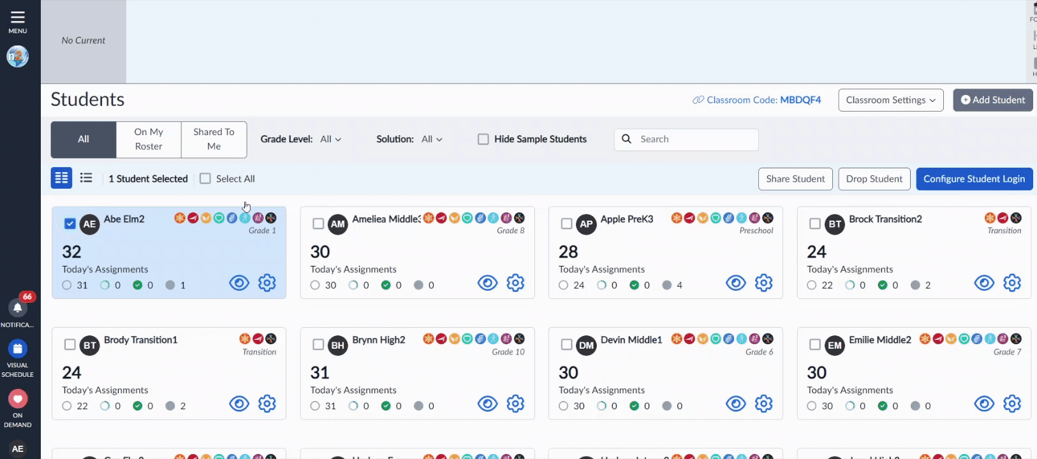Click the AP avatar on Apple PreK3 card
The image size is (1037, 459).
click(x=587, y=224)
